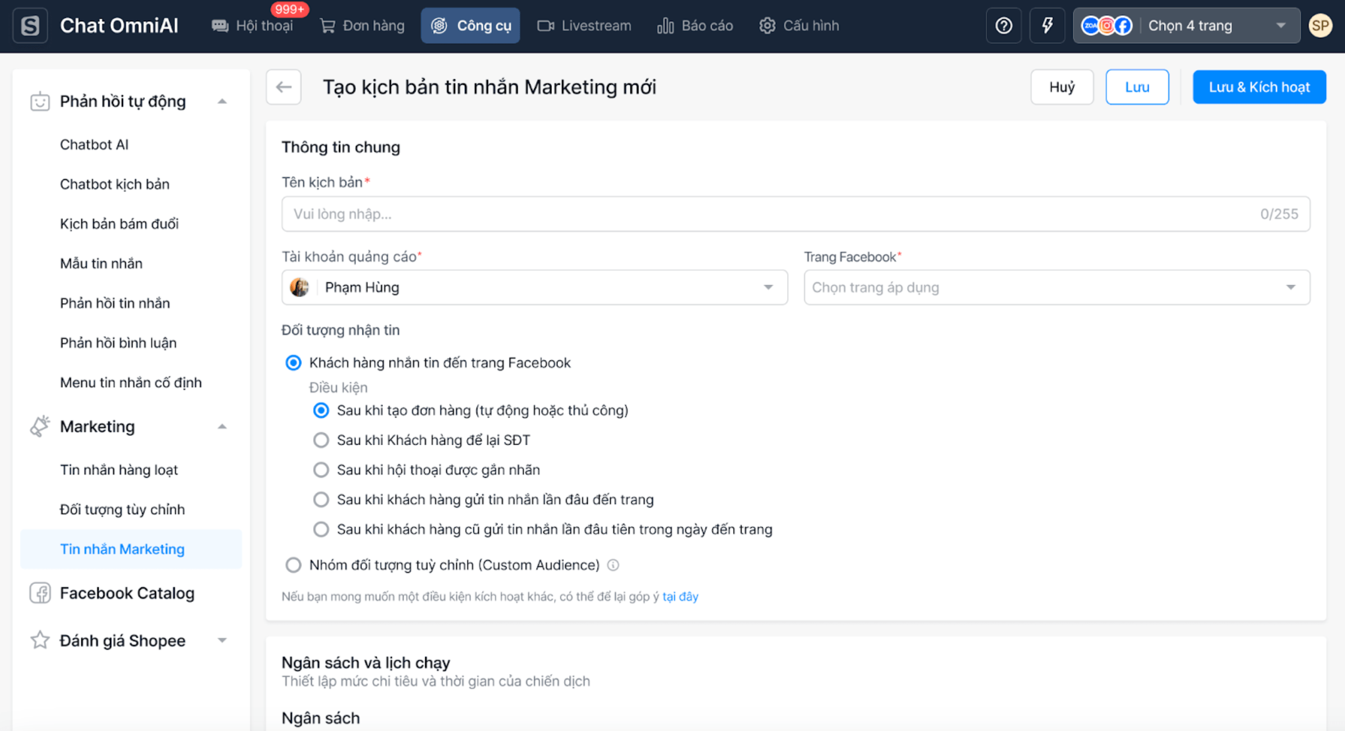Image resolution: width=1345 pixels, height=731 pixels.
Task: Click the lightning bolt icon
Action: [1047, 26]
